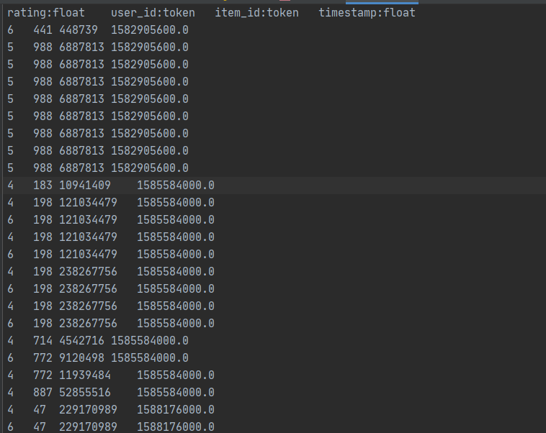This screenshot has width=546, height=433.
Task: Click timestamp in the row with user 887
Action: pyautogui.click(x=175, y=392)
